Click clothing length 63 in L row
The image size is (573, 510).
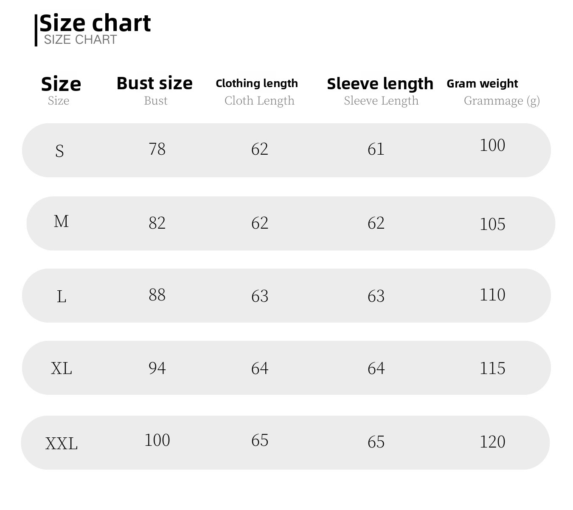pos(260,296)
